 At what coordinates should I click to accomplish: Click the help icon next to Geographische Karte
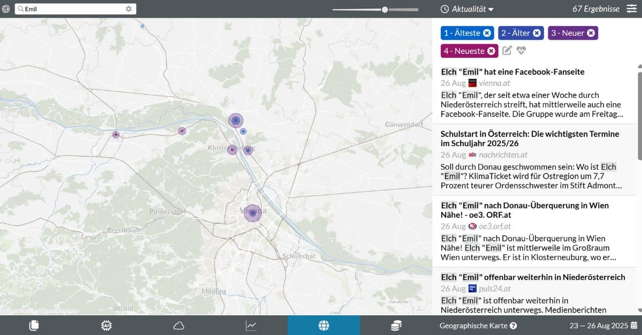pyautogui.click(x=513, y=325)
